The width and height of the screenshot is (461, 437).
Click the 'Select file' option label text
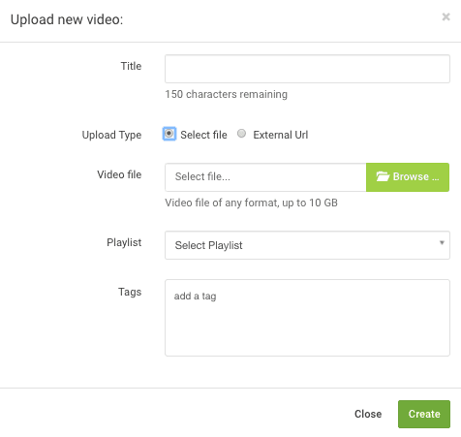203,135
